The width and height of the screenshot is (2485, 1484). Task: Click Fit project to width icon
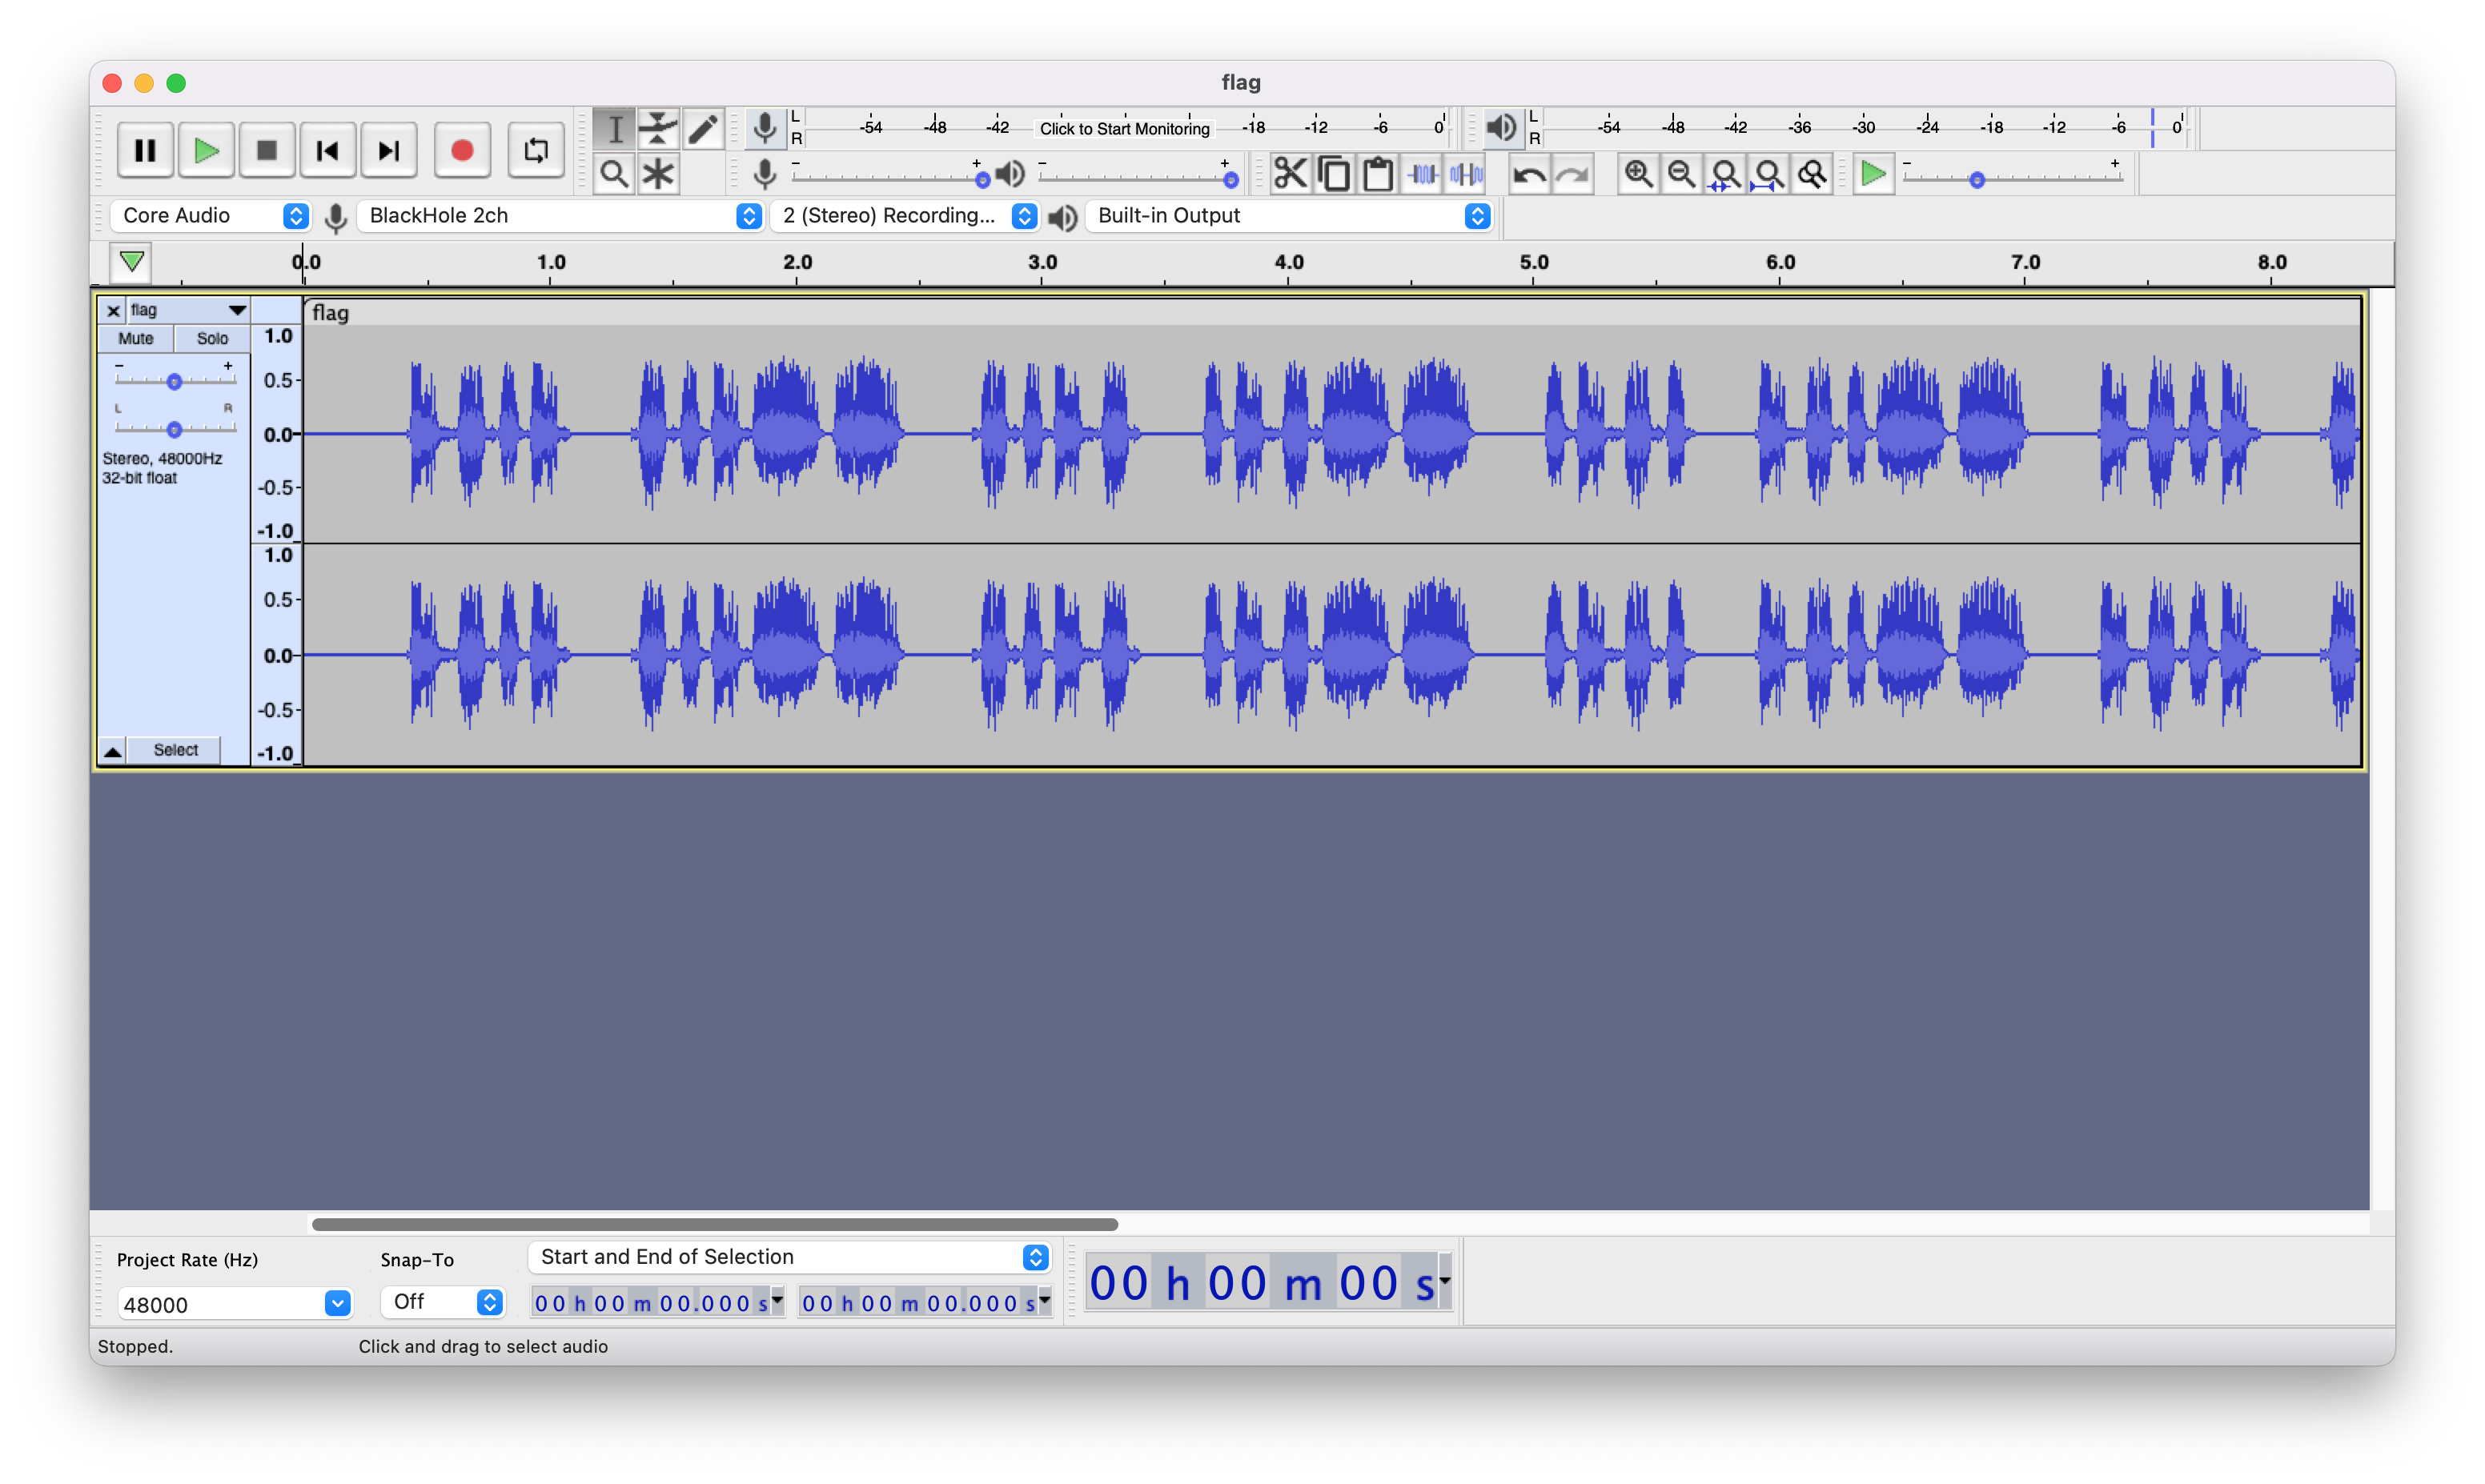[1768, 174]
